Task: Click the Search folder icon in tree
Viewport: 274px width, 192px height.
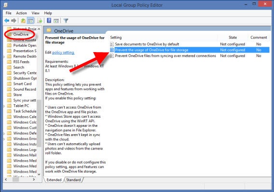Action: point(9,67)
